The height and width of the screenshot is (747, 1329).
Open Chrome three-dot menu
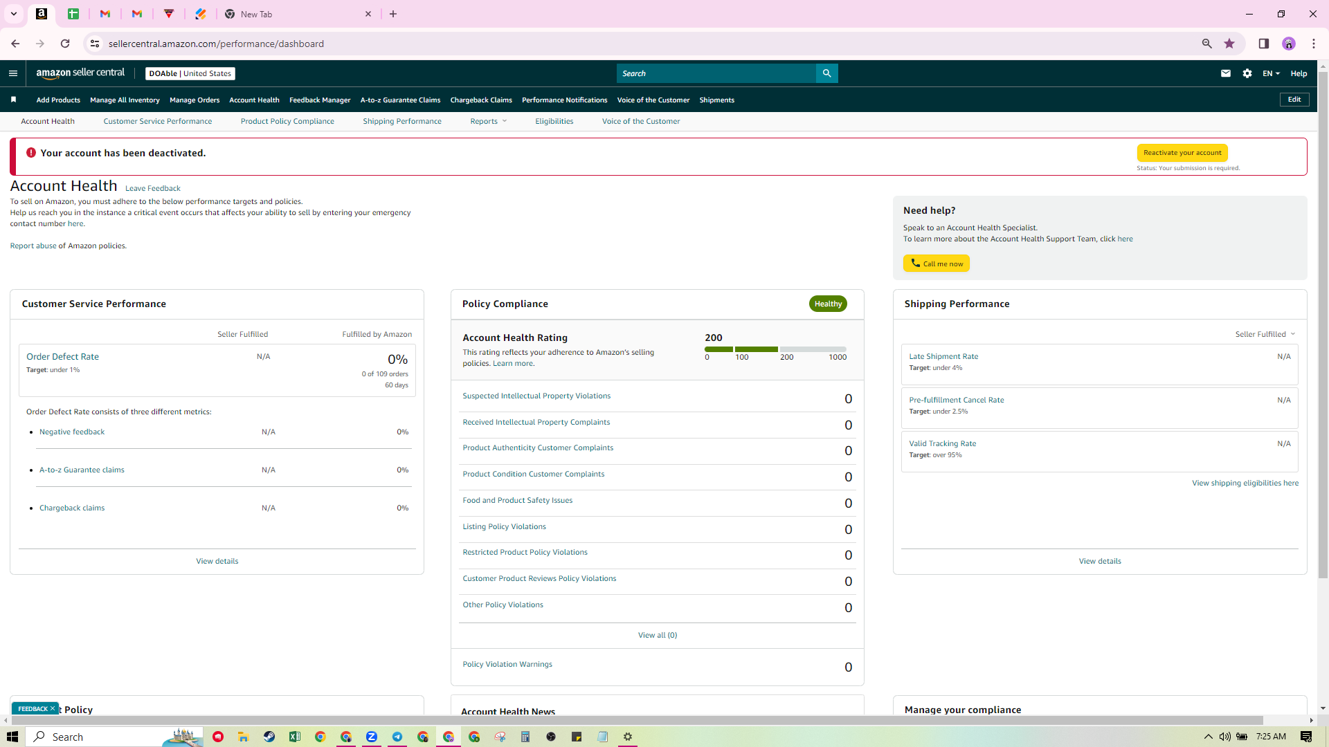pos(1314,44)
